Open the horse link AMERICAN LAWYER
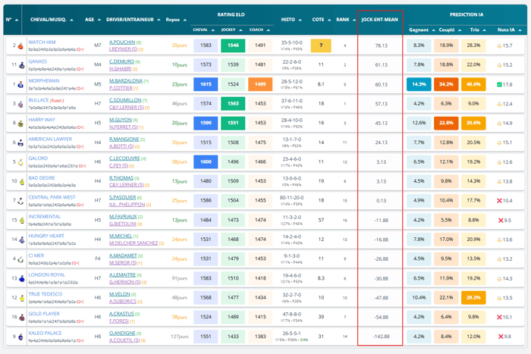The image size is (531, 354). coord(50,139)
